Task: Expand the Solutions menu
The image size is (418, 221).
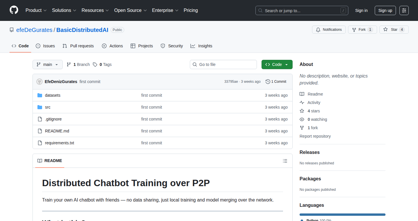Action: [x=64, y=10]
